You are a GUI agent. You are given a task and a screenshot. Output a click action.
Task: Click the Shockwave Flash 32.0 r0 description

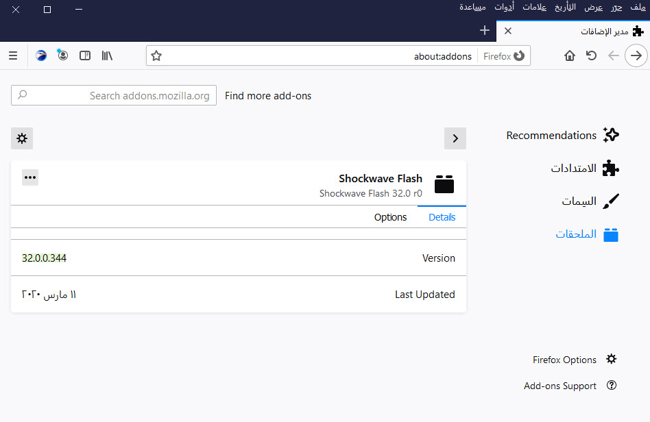pos(371,193)
